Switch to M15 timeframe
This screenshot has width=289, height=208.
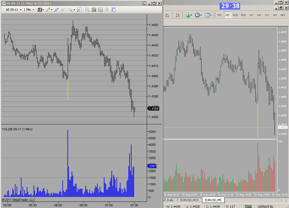click(x=235, y=15)
